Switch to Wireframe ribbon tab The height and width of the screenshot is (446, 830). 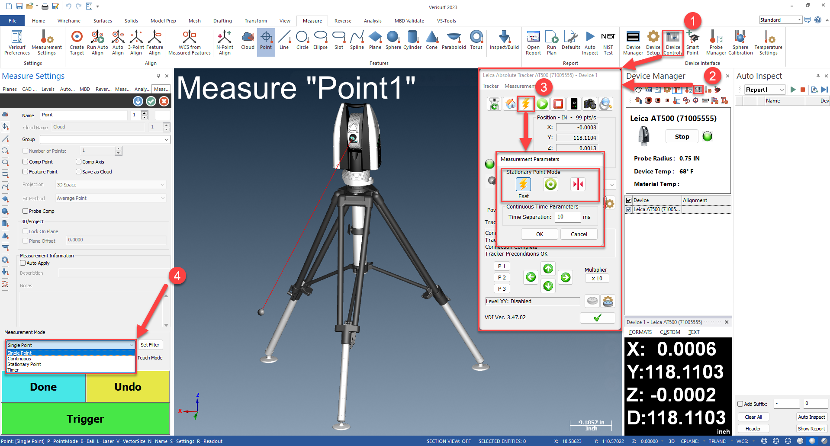click(69, 21)
